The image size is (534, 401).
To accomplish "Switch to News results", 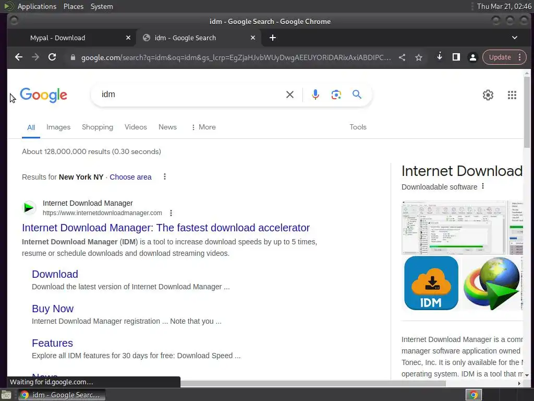I will click(x=167, y=127).
